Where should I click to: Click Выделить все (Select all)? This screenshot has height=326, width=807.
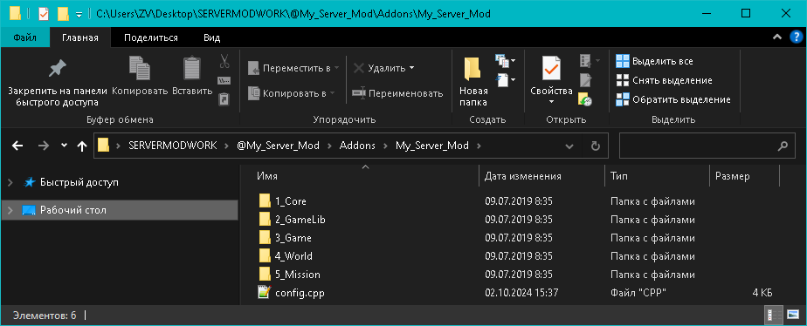coord(655,62)
